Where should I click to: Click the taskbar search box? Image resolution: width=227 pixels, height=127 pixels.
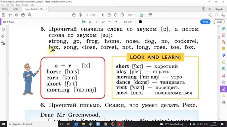click(x=32, y=124)
